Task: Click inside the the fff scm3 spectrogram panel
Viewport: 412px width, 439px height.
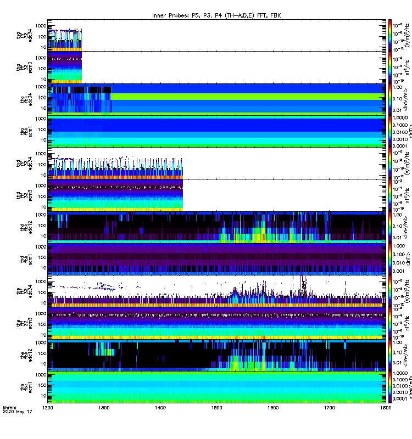Action: (216, 323)
